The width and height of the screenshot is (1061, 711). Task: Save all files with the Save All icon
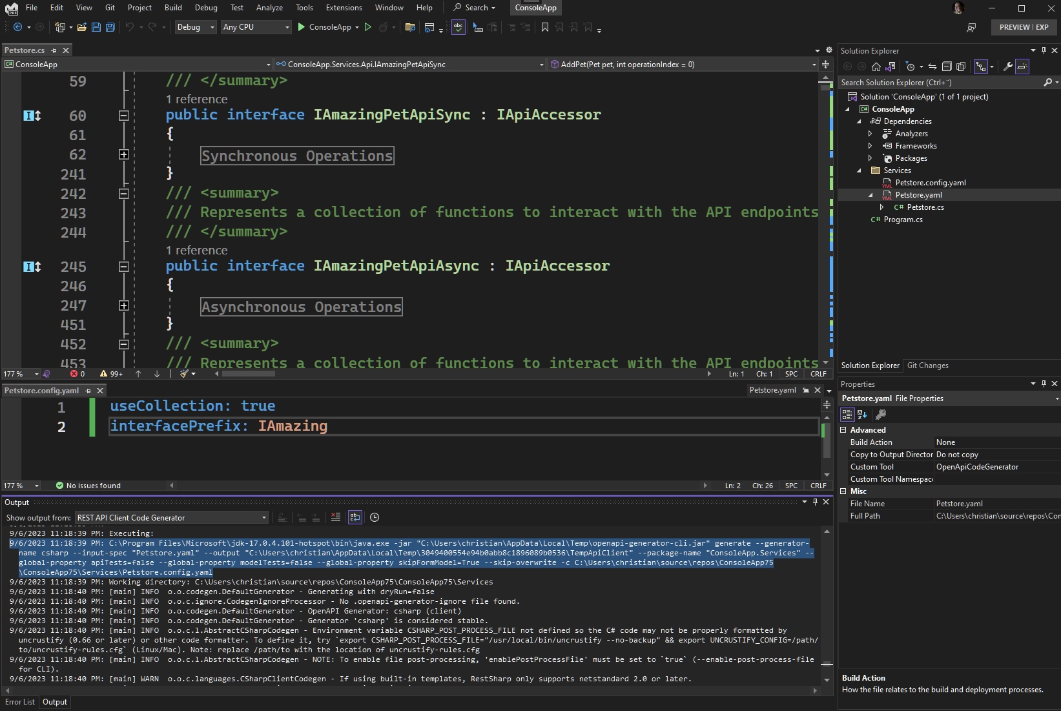pos(110,26)
